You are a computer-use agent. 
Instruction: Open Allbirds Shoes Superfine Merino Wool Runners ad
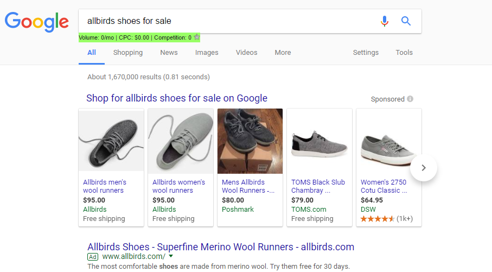221,247
